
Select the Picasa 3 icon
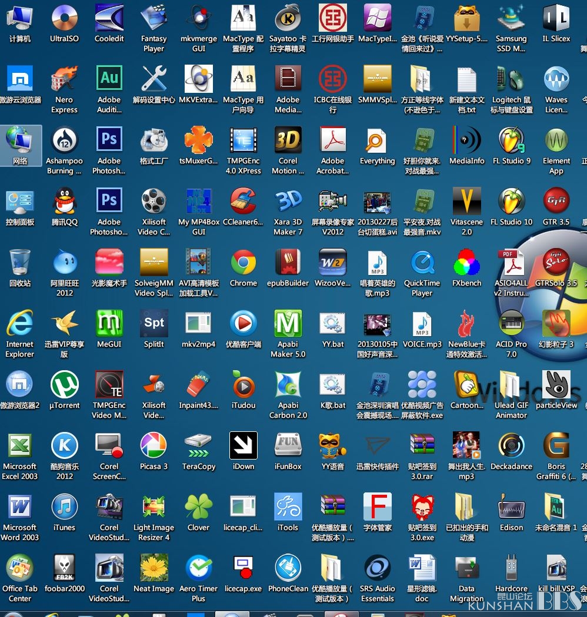click(154, 445)
